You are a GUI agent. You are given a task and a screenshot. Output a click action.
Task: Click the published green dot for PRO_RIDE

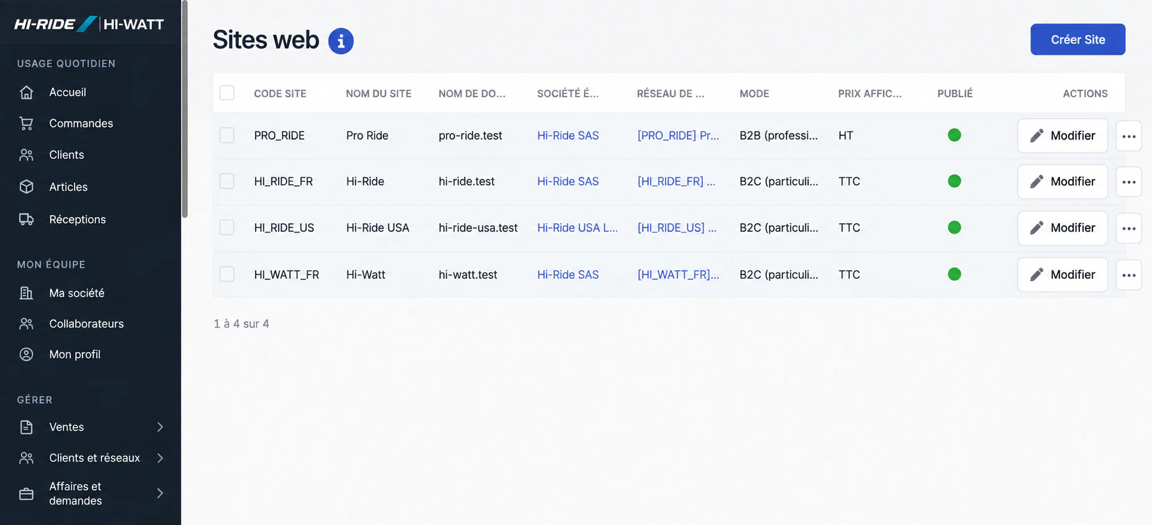954,135
